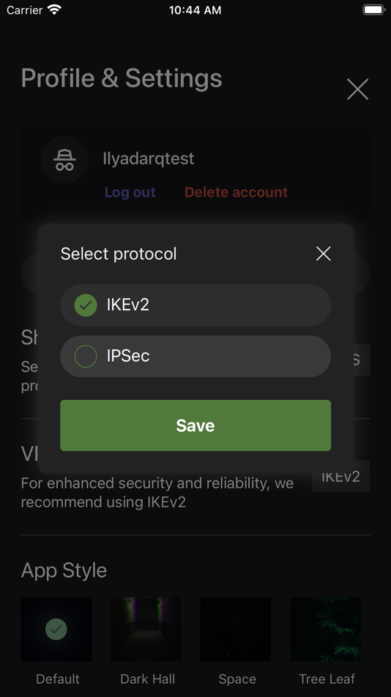Tap the Ilyadarqtest username
The height and width of the screenshot is (697, 391).
(x=148, y=158)
